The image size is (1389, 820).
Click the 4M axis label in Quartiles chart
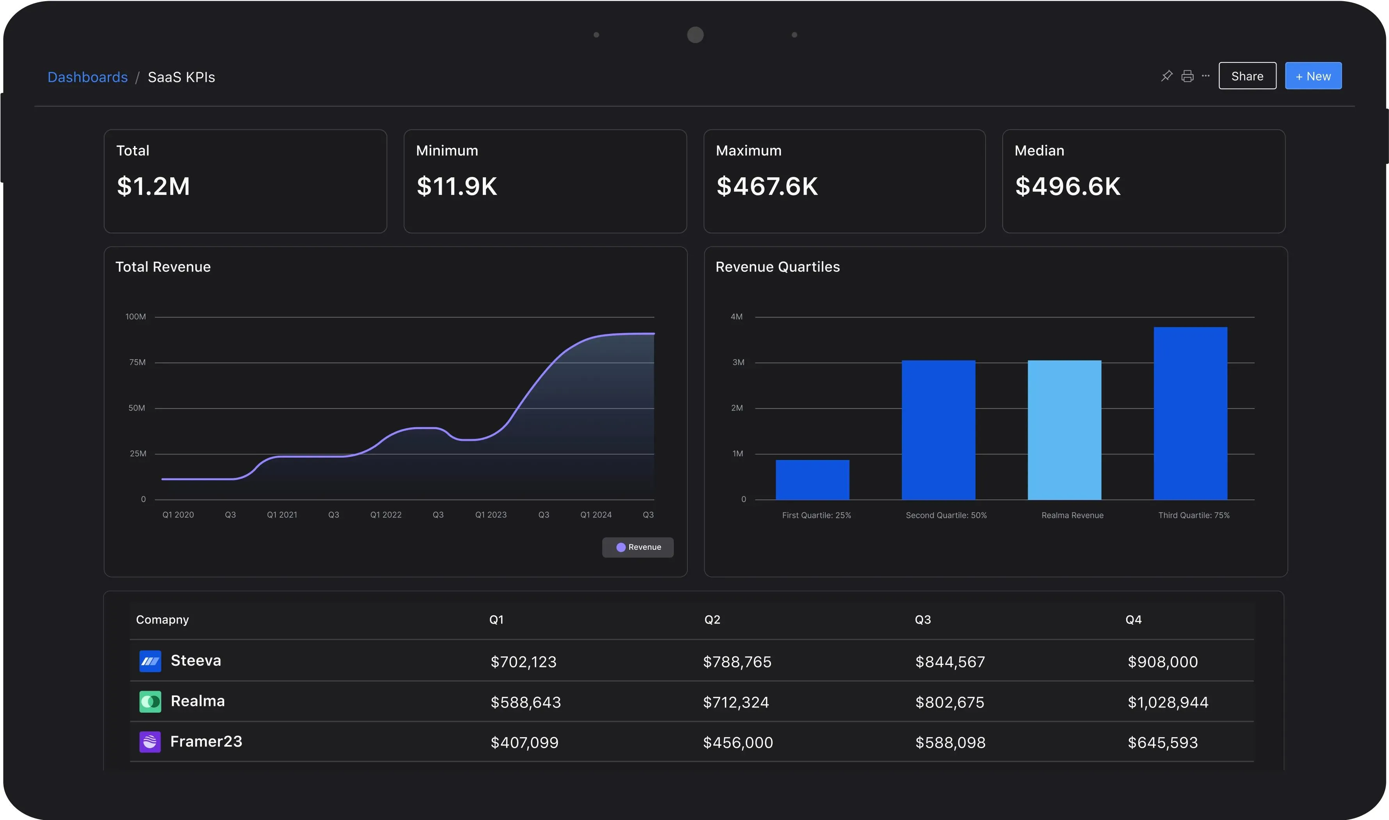coord(737,317)
